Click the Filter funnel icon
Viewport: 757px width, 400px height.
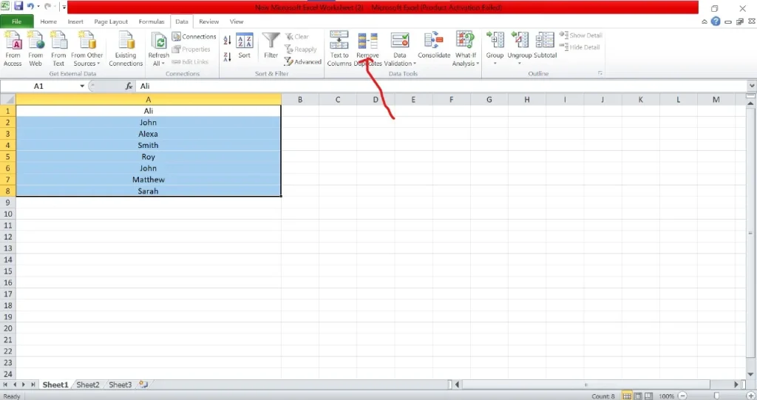pos(271,41)
